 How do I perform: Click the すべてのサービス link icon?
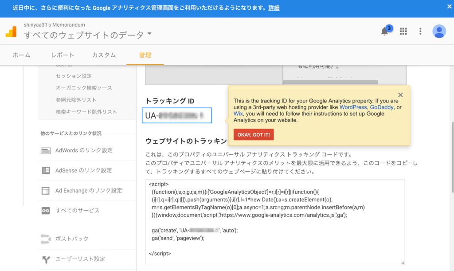click(46, 211)
